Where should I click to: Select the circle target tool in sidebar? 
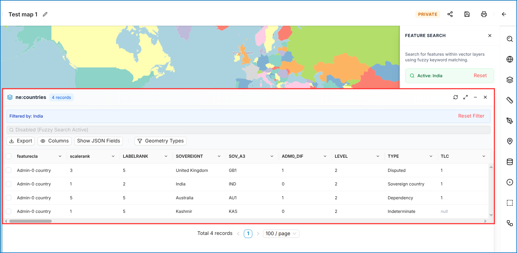pyautogui.click(x=510, y=182)
